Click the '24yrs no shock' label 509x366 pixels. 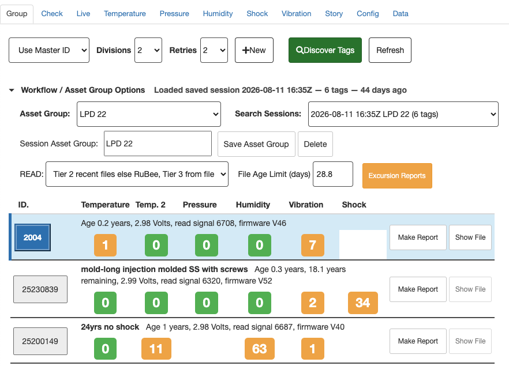coord(110,327)
